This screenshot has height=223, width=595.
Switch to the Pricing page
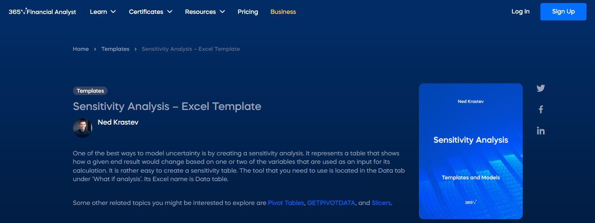[248, 12]
